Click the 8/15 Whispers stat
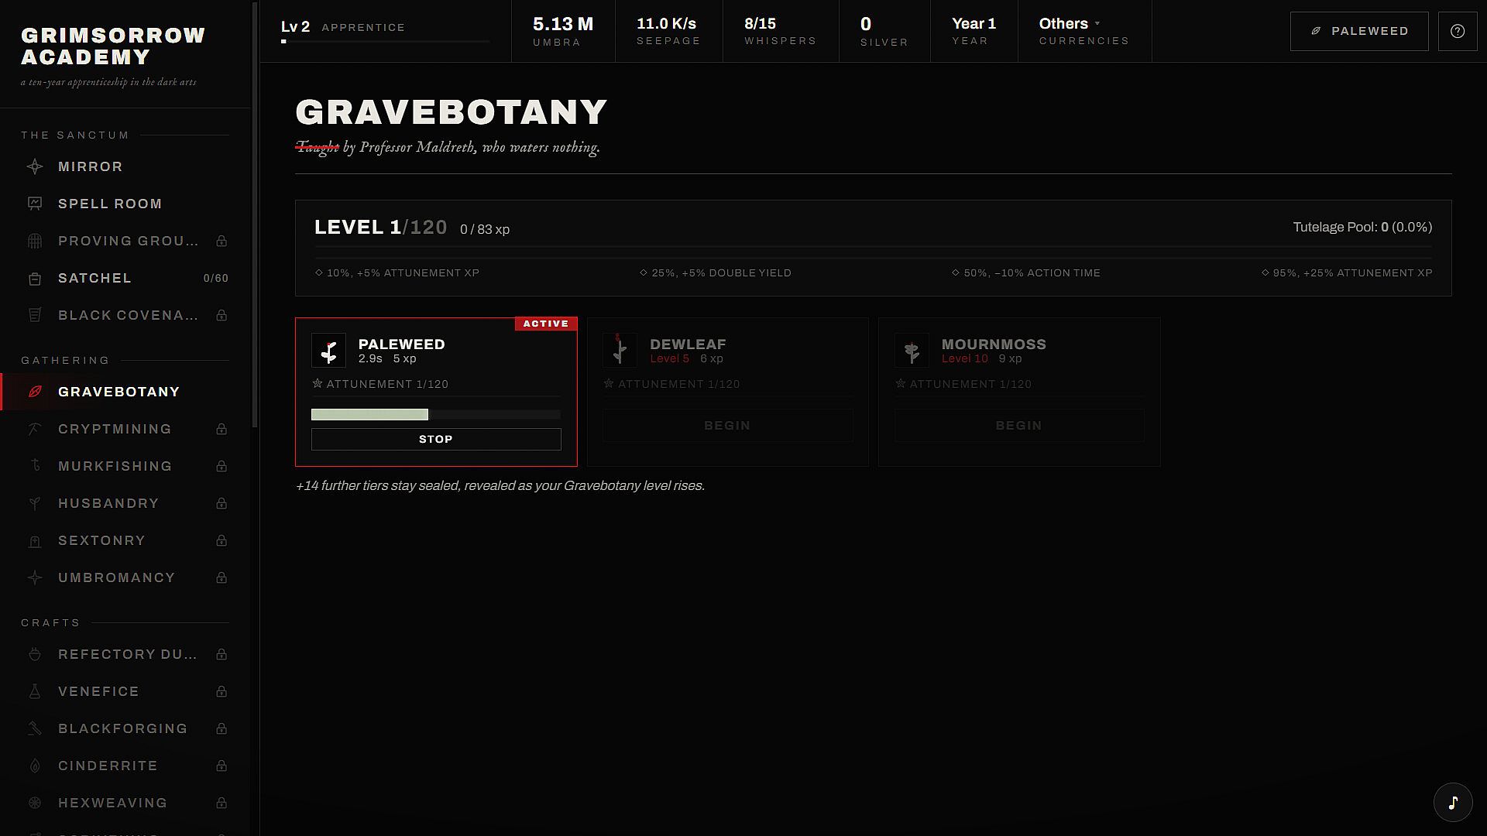The image size is (1487, 836). 781,31
